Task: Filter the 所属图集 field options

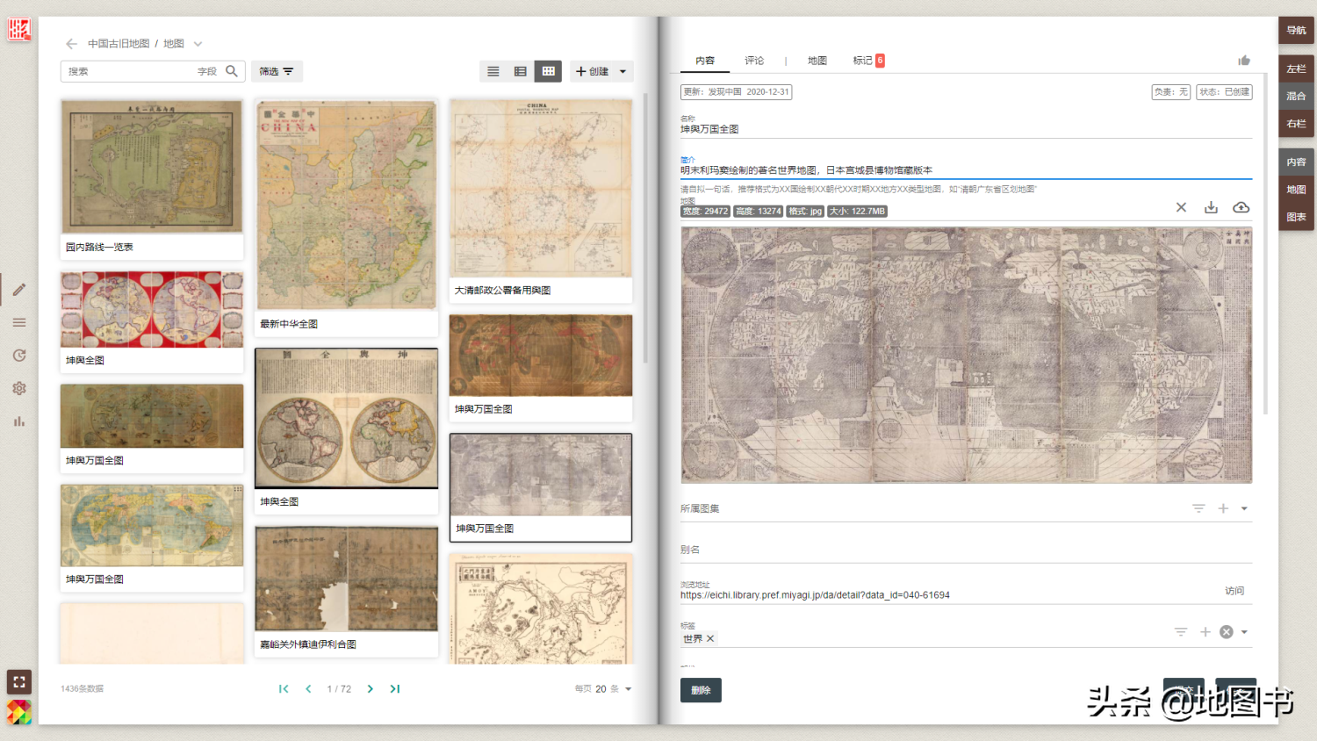Action: click(1198, 508)
